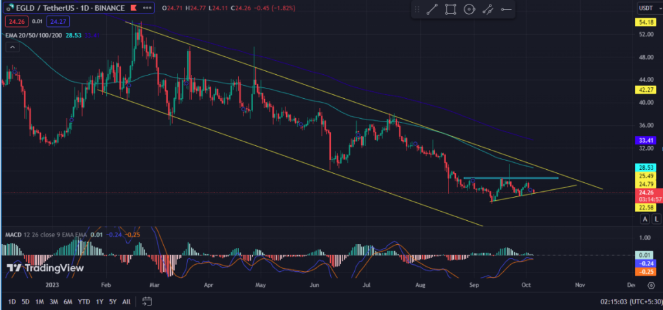Select the circle drawing tool
This screenshot has height=310, width=663.
click(469, 9)
